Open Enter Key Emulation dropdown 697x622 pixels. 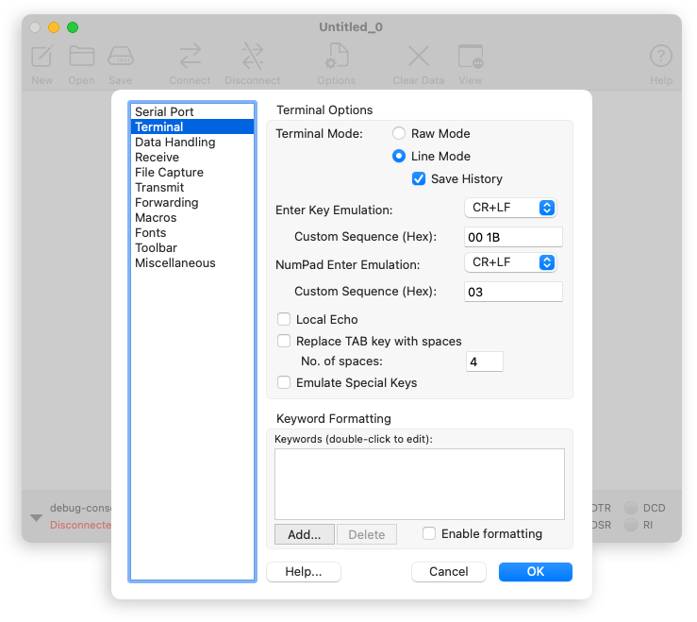(x=510, y=209)
